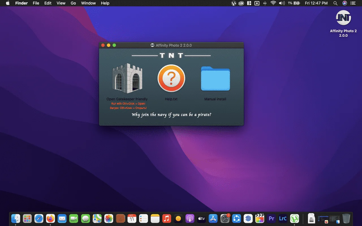
Task: Open the Help.txt question mark icon
Action: [x=171, y=78]
